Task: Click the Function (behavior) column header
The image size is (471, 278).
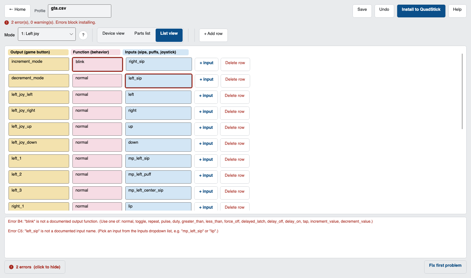Action: [96, 52]
